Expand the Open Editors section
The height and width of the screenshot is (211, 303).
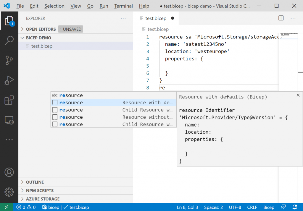pos(41,29)
